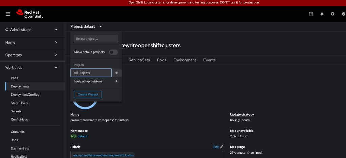
Task: Go to Secrets in sidebar
Action: 16,111
